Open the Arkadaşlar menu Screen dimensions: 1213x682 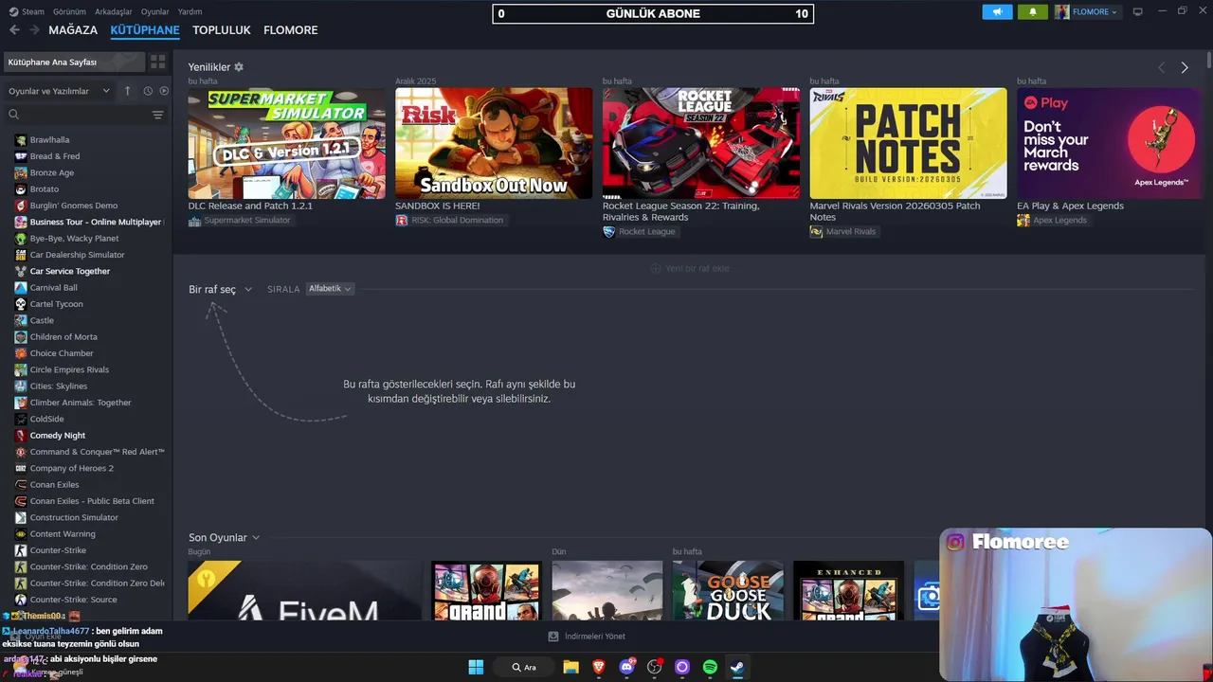[x=114, y=11]
